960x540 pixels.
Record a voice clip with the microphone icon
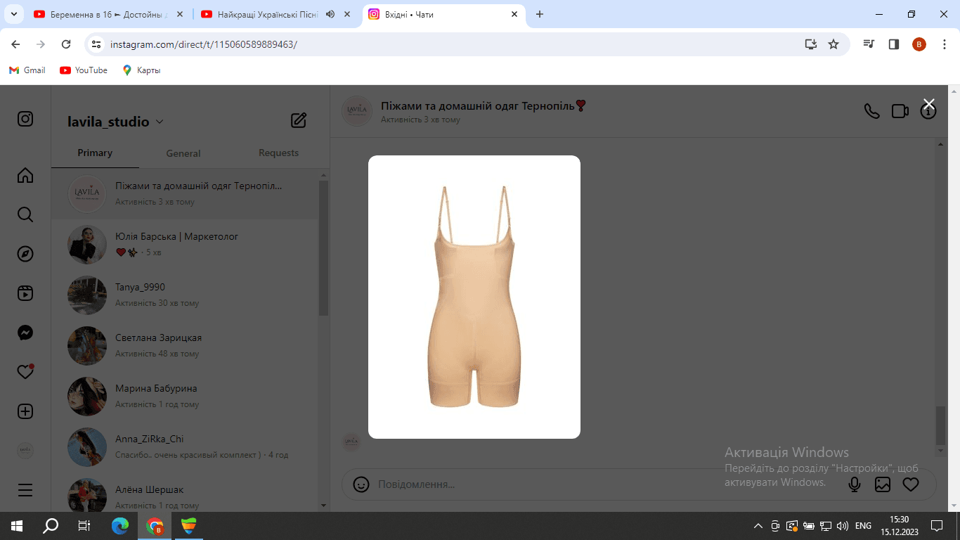855,484
